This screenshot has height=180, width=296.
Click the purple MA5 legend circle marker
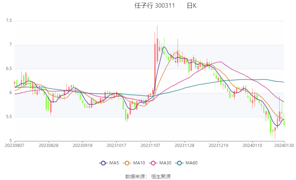[103, 163]
